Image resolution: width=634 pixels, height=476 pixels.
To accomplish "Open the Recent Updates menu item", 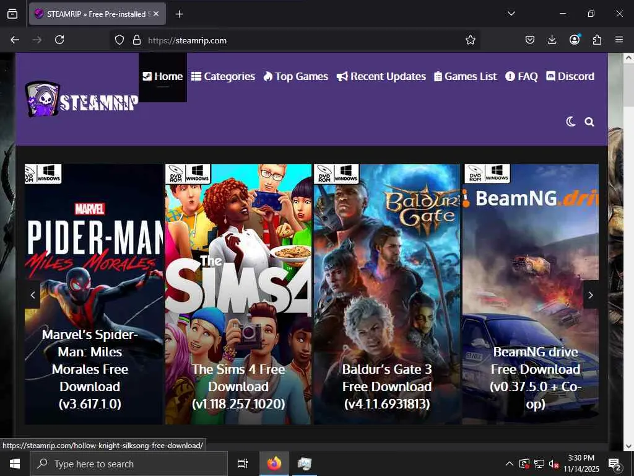I will (381, 76).
